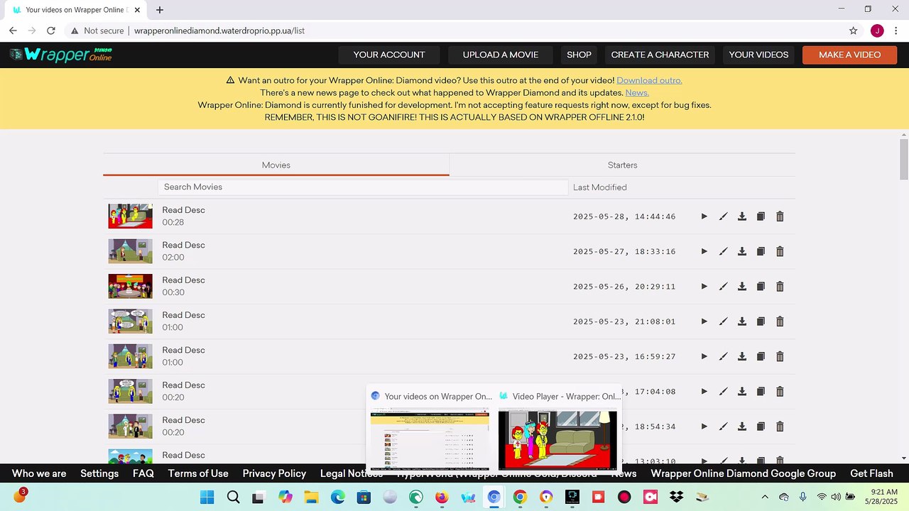
Task: Delete the movie with time 17:04:08
Action: [x=780, y=391]
